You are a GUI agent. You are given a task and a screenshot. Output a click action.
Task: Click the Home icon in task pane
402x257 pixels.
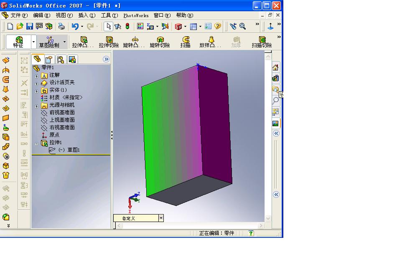pyautogui.click(x=275, y=67)
